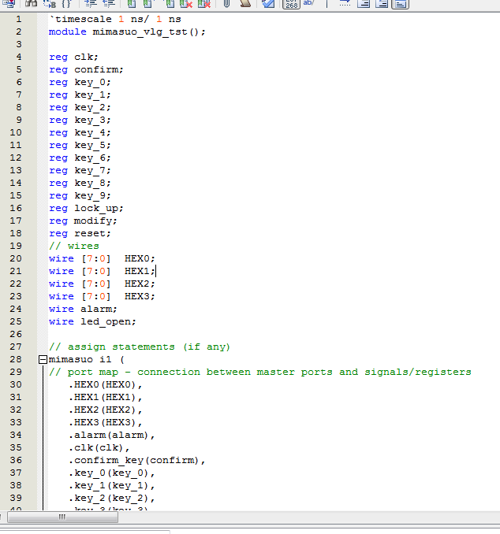Click the 'reg reset;' declaration
The height and width of the screenshot is (534, 500).
pyautogui.click(x=80, y=233)
